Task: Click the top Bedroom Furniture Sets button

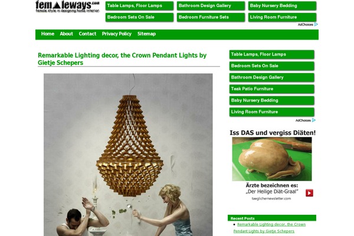Action: coord(211,17)
